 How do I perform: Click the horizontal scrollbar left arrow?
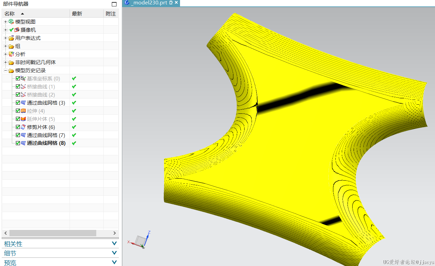[x=5, y=233]
